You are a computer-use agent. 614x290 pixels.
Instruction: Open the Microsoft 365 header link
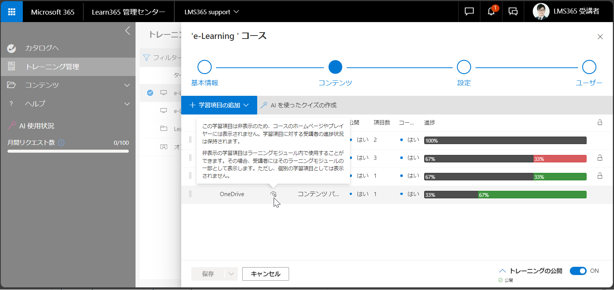pyautogui.click(x=53, y=12)
